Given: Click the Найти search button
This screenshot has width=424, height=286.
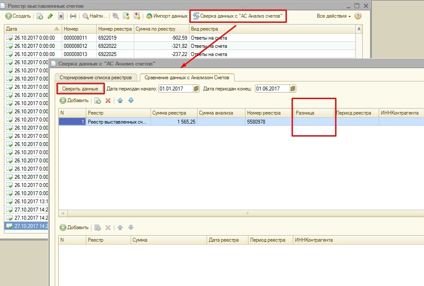Looking at the screenshot, I should coord(94,16).
